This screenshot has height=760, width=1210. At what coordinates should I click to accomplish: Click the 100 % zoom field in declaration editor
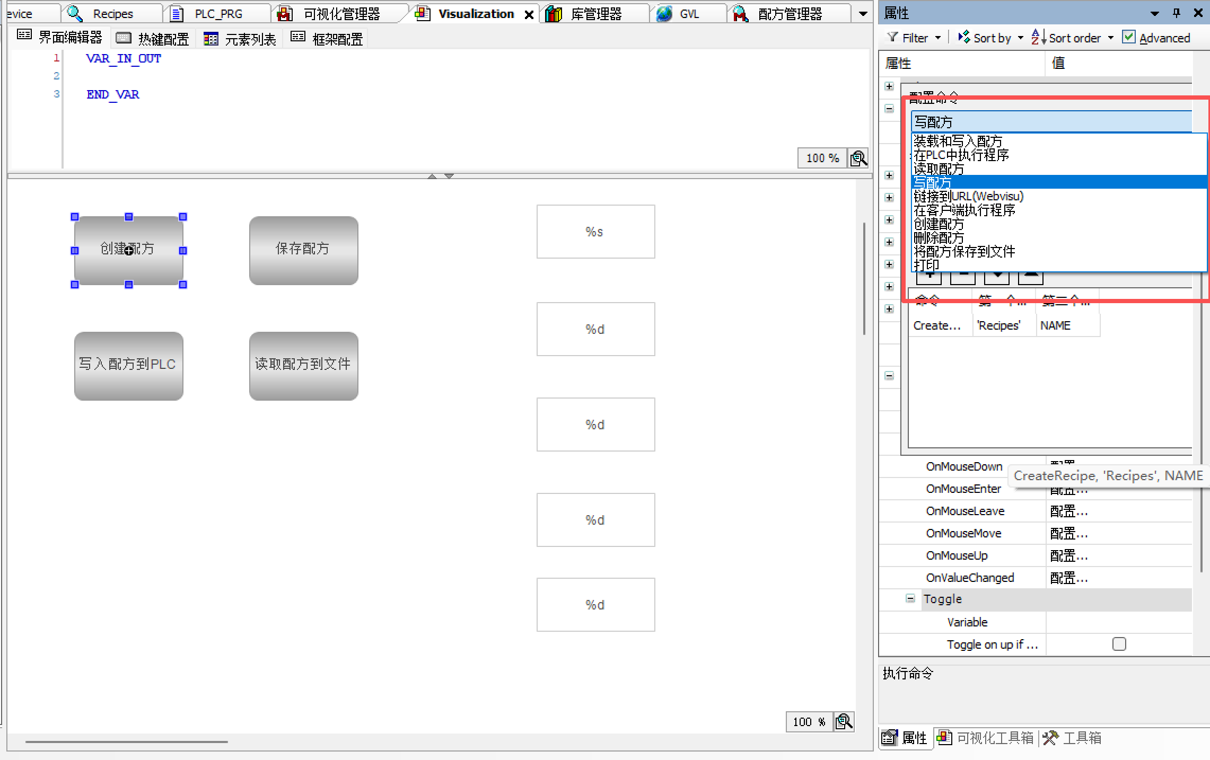coord(822,158)
